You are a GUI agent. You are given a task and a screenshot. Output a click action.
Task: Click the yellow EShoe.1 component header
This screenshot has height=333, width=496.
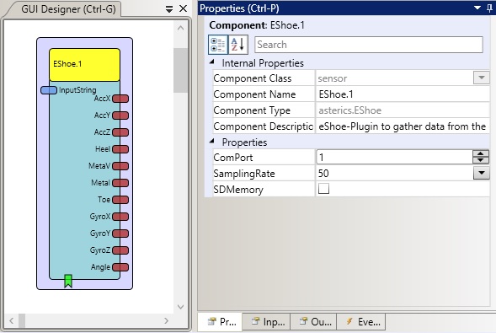pos(84,65)
